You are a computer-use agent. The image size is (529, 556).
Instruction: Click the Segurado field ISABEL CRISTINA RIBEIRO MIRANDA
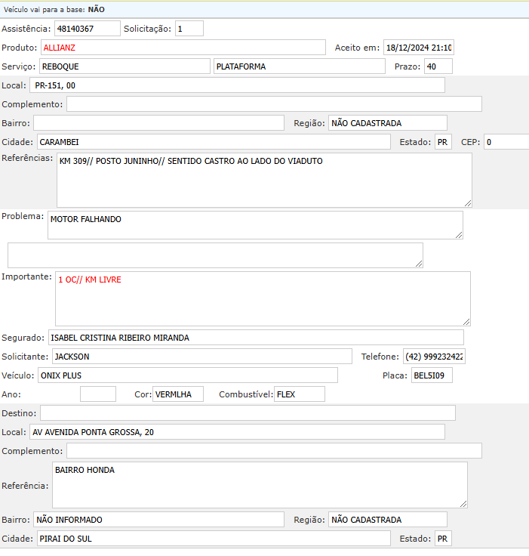tap(256, 337)
